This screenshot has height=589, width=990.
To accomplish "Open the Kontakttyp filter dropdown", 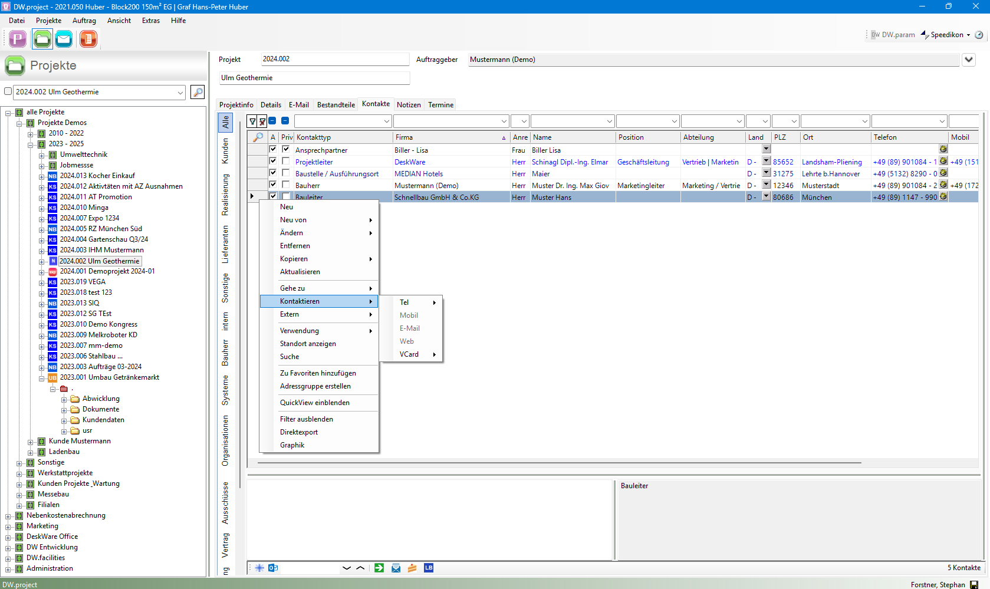I will (x=387, y=121).
